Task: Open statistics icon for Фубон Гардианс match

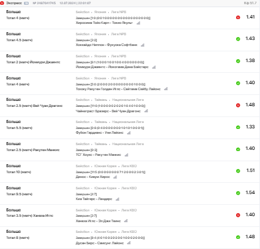Action: tap(129, 133)
